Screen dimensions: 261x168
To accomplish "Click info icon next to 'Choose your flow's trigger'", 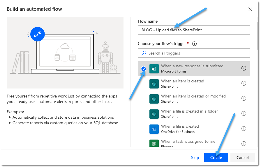I will (194, 44).
